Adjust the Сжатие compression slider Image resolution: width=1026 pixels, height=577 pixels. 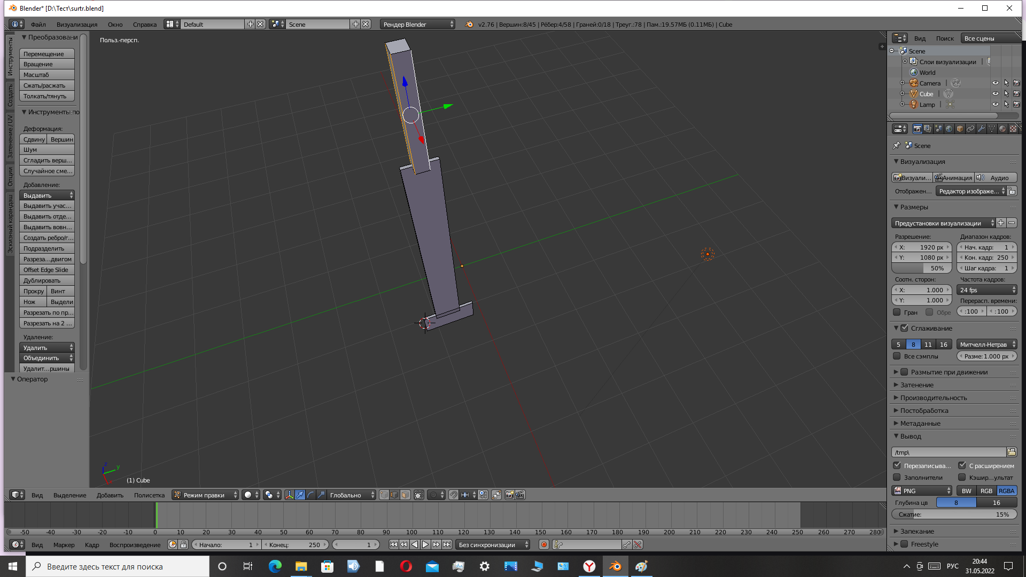pos(954,514)
